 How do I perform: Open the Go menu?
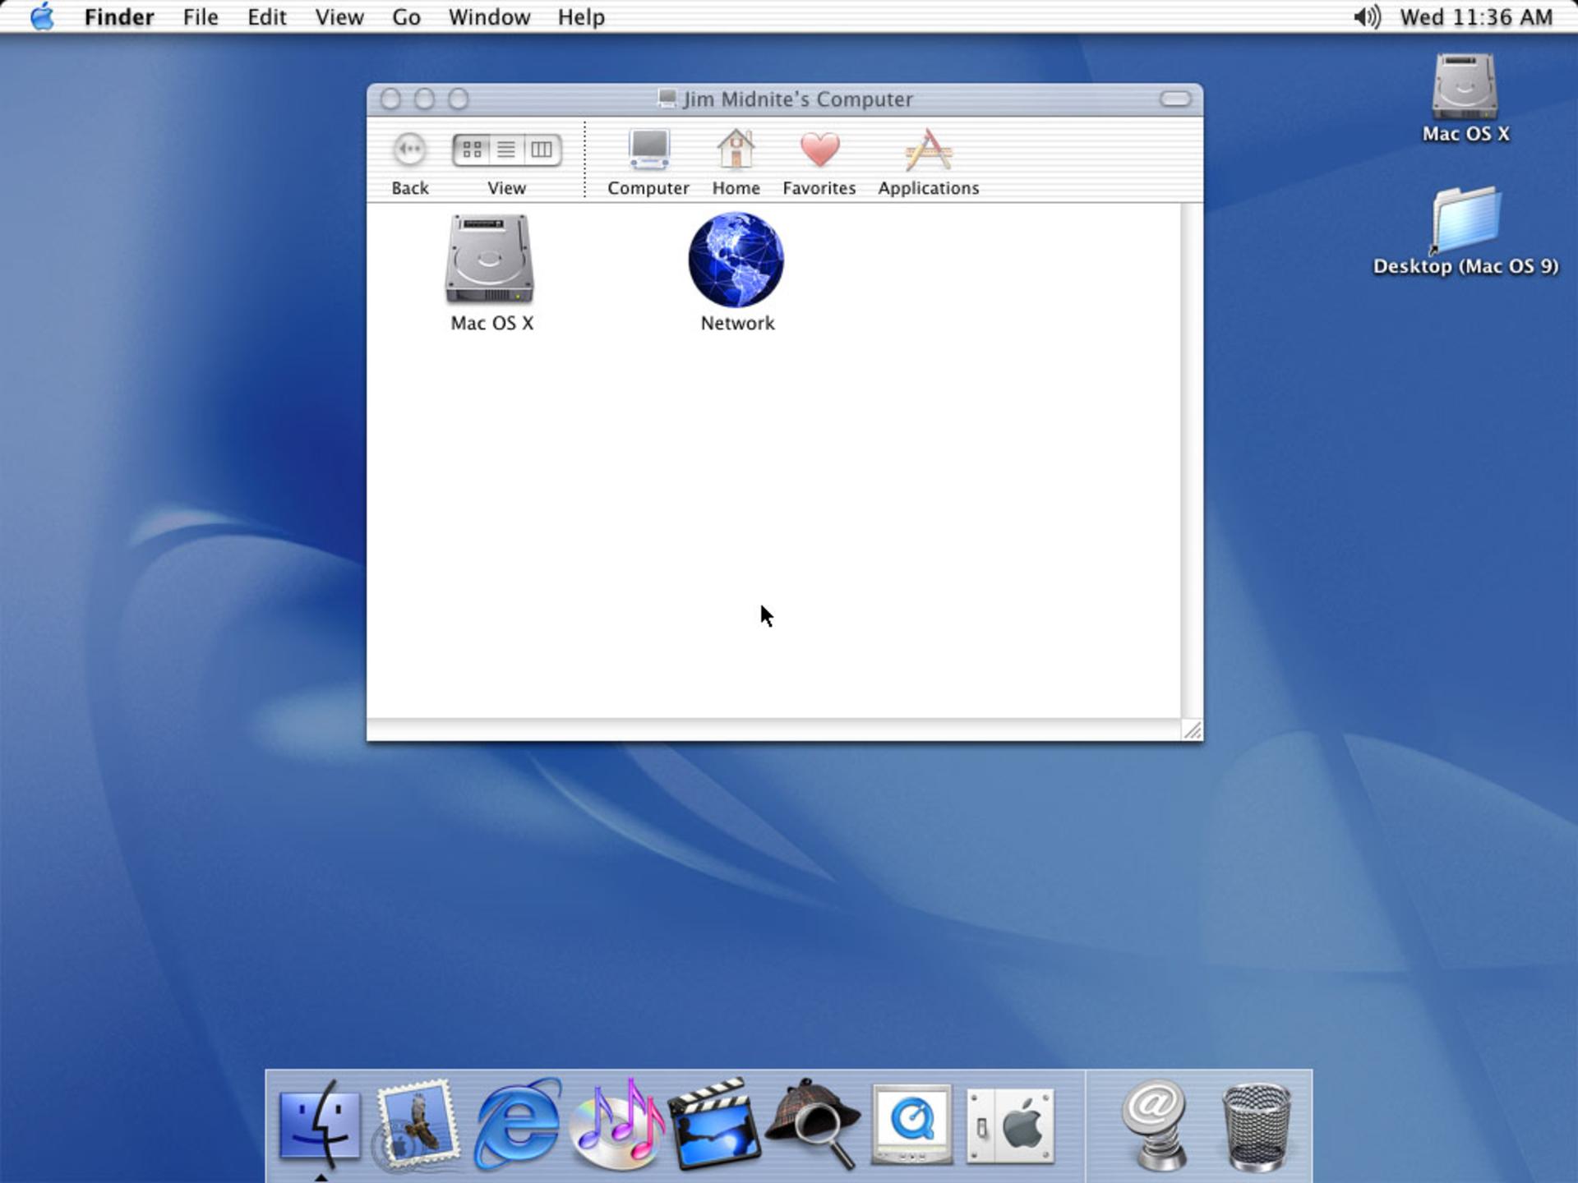click(406, 17)
